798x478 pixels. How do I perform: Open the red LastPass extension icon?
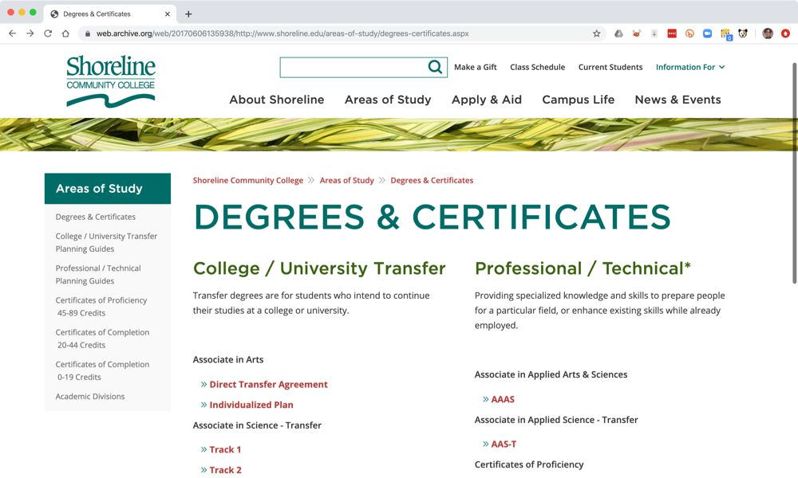pos(672,33)
